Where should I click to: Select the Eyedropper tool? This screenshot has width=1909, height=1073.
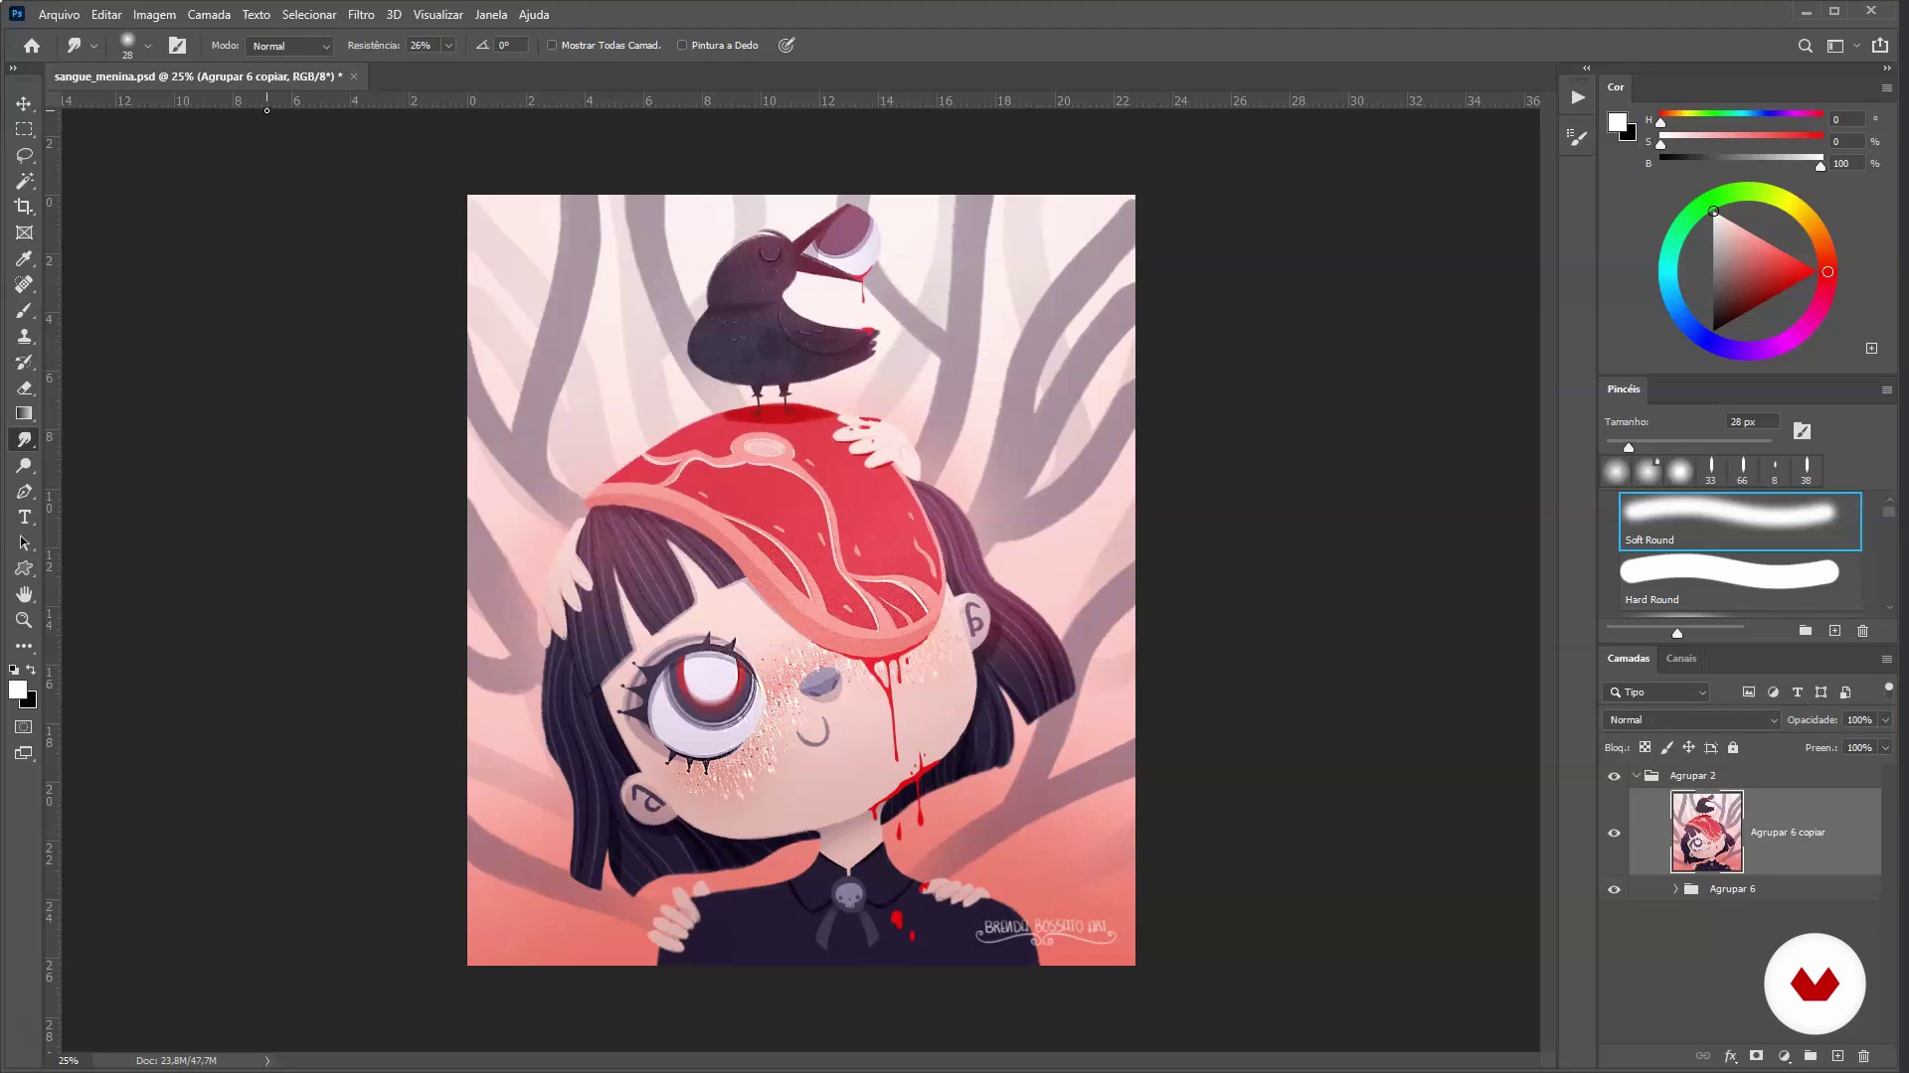click(x=24, y=258)
